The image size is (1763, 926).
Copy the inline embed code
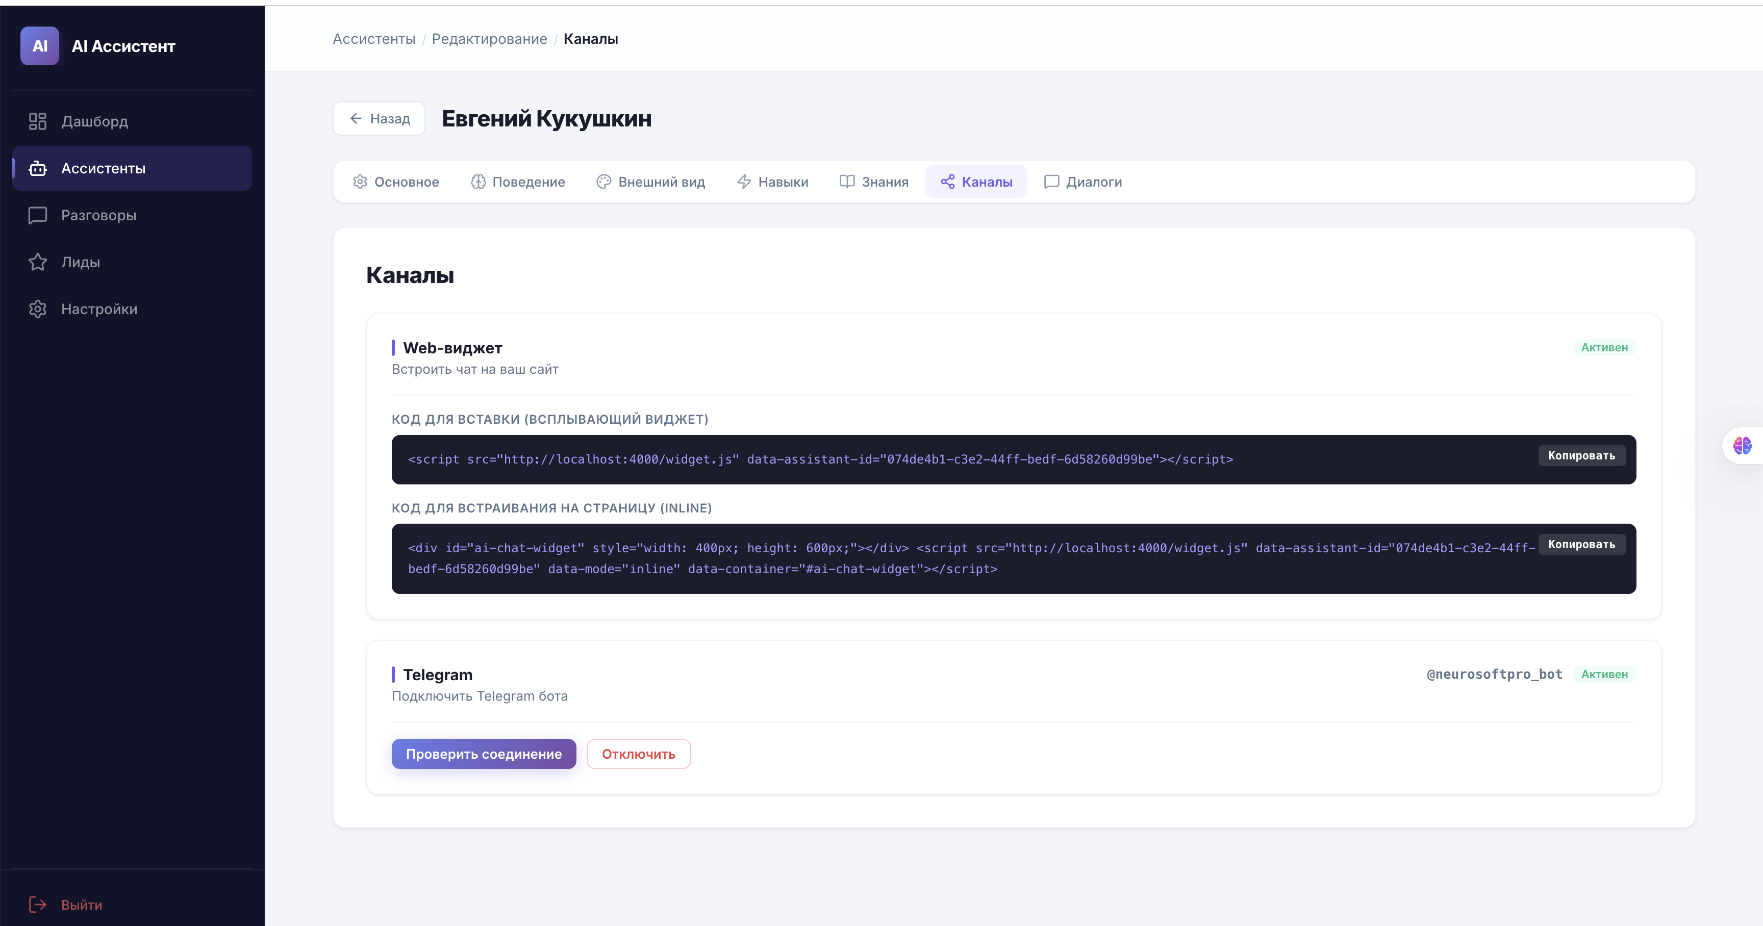point(1581,545)
